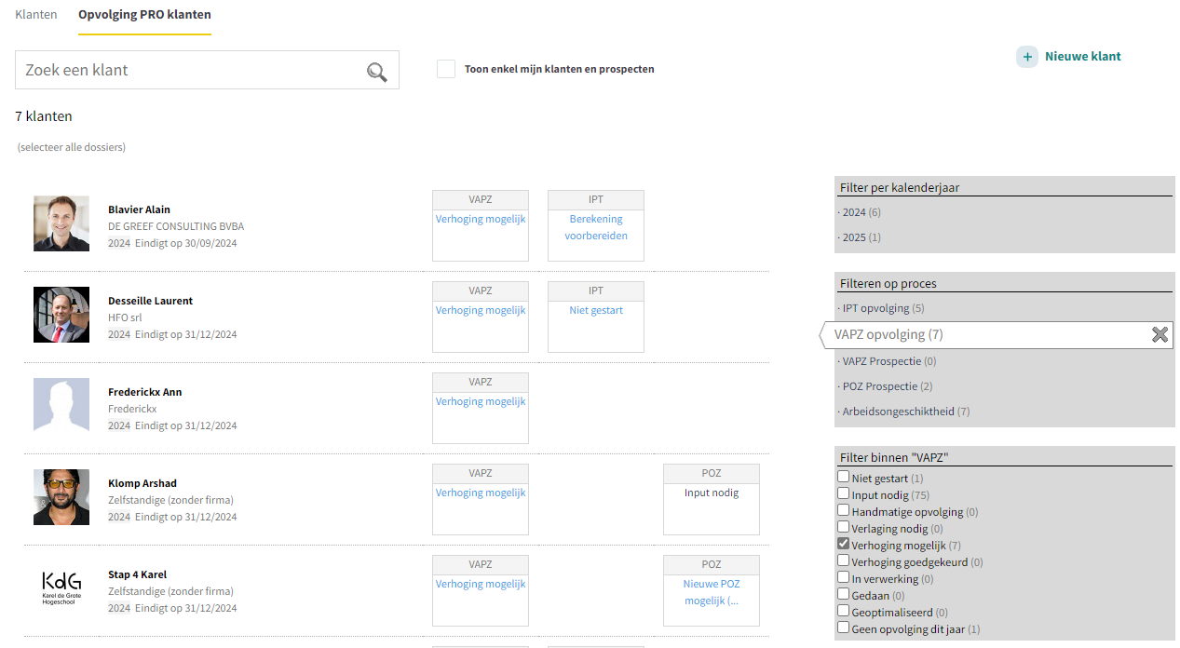This screenshot has height=648, width=1180.
Task: Click the magnifying glass search icon
Action: coord(376,72)
